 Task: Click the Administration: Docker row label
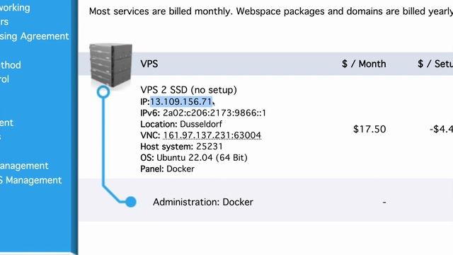pos(203,202)
